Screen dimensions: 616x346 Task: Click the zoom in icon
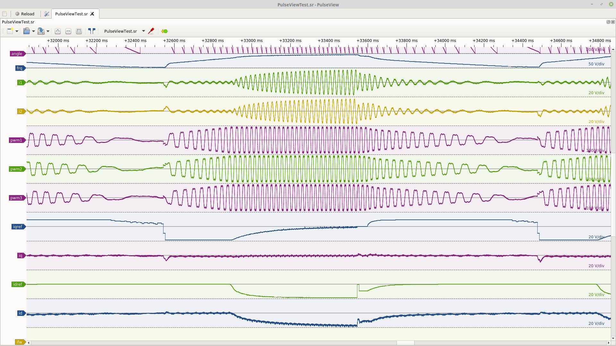[58, 31]
